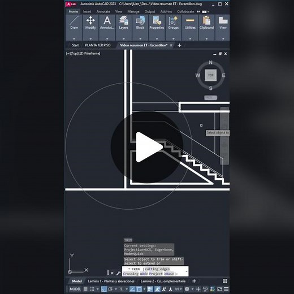Screen dimensions: 294x294
Task: Click the annotation scale icon left of 1:1
Action: [x=170, y=289]
